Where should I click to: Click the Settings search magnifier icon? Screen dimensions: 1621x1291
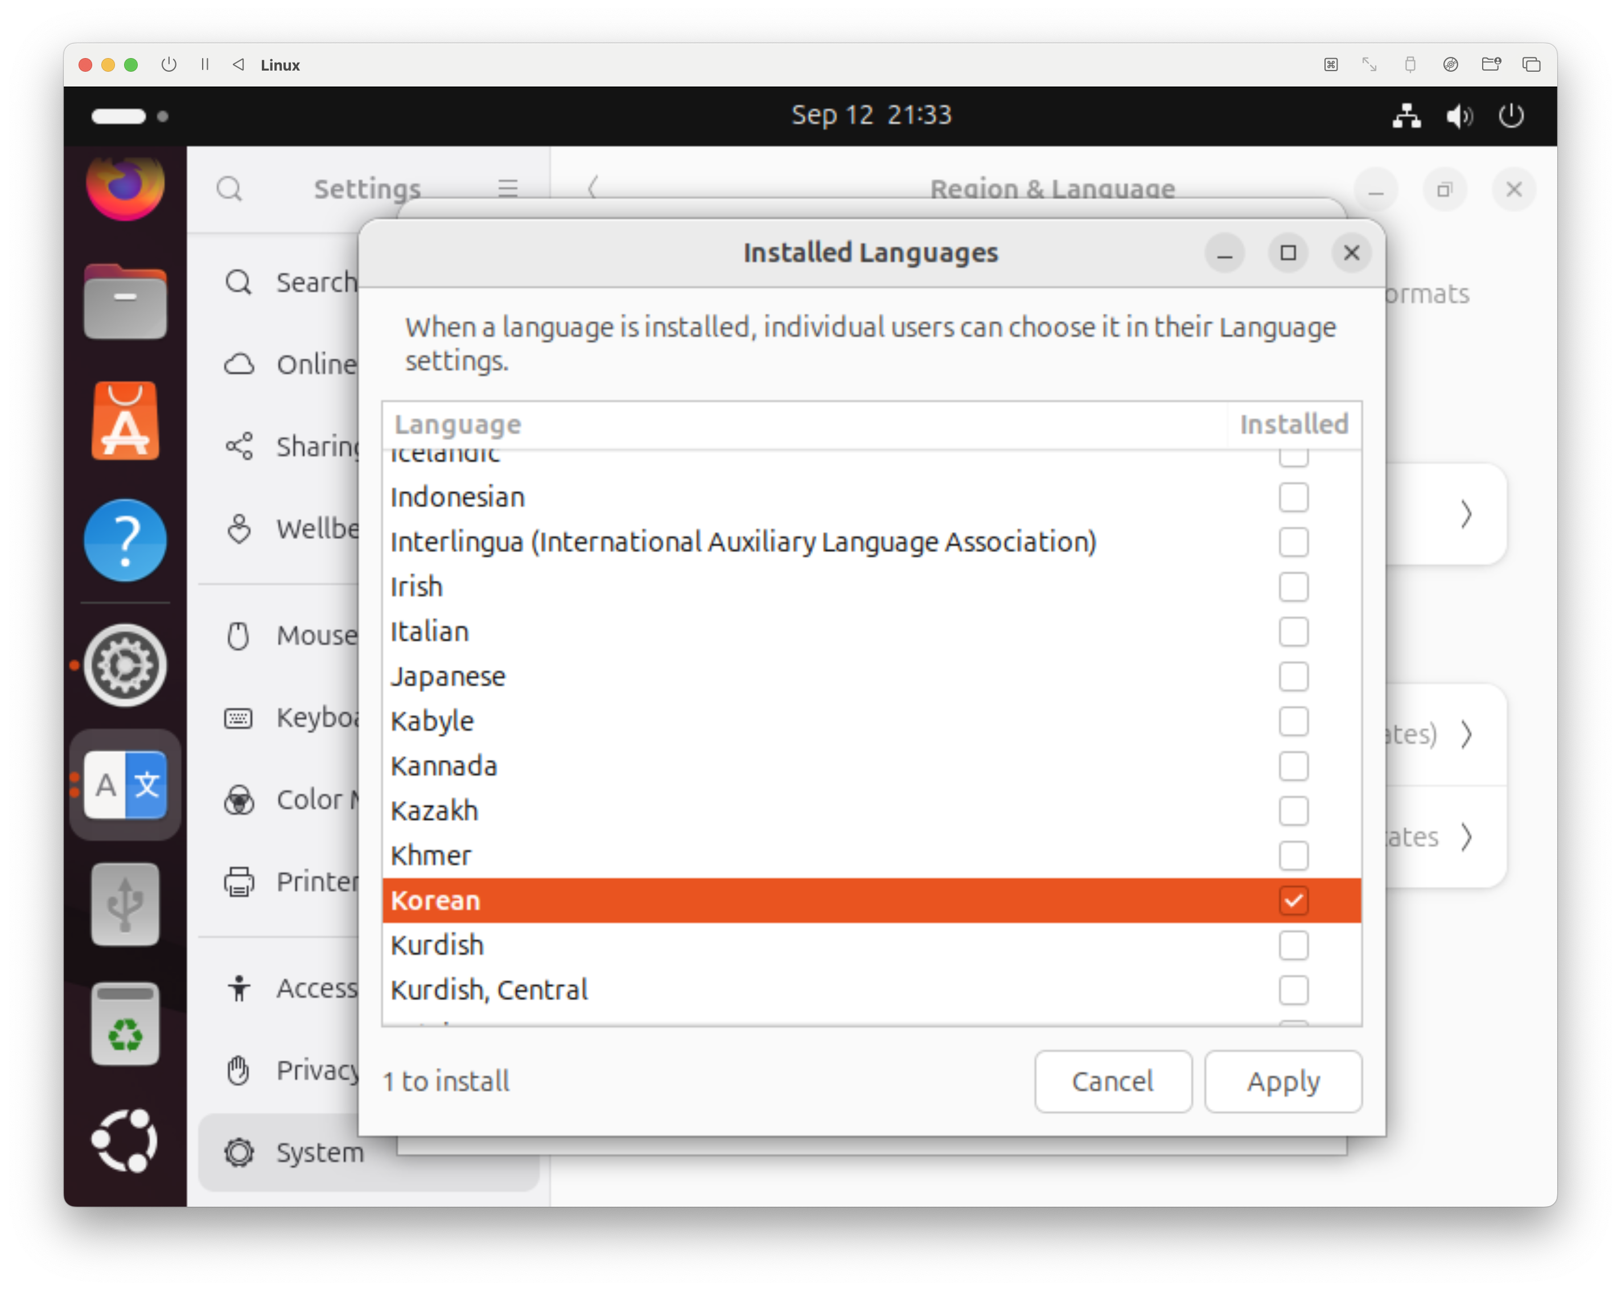coord(229,189)
